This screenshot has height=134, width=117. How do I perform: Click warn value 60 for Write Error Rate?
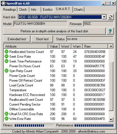pyautogui.click(x=75, y=119)
